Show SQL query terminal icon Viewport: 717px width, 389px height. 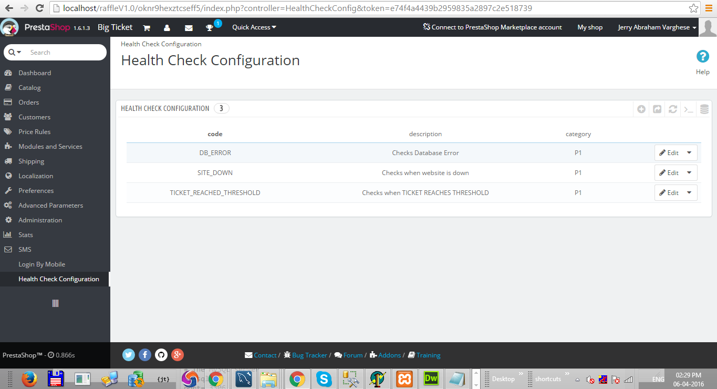(x=688, y=109)
